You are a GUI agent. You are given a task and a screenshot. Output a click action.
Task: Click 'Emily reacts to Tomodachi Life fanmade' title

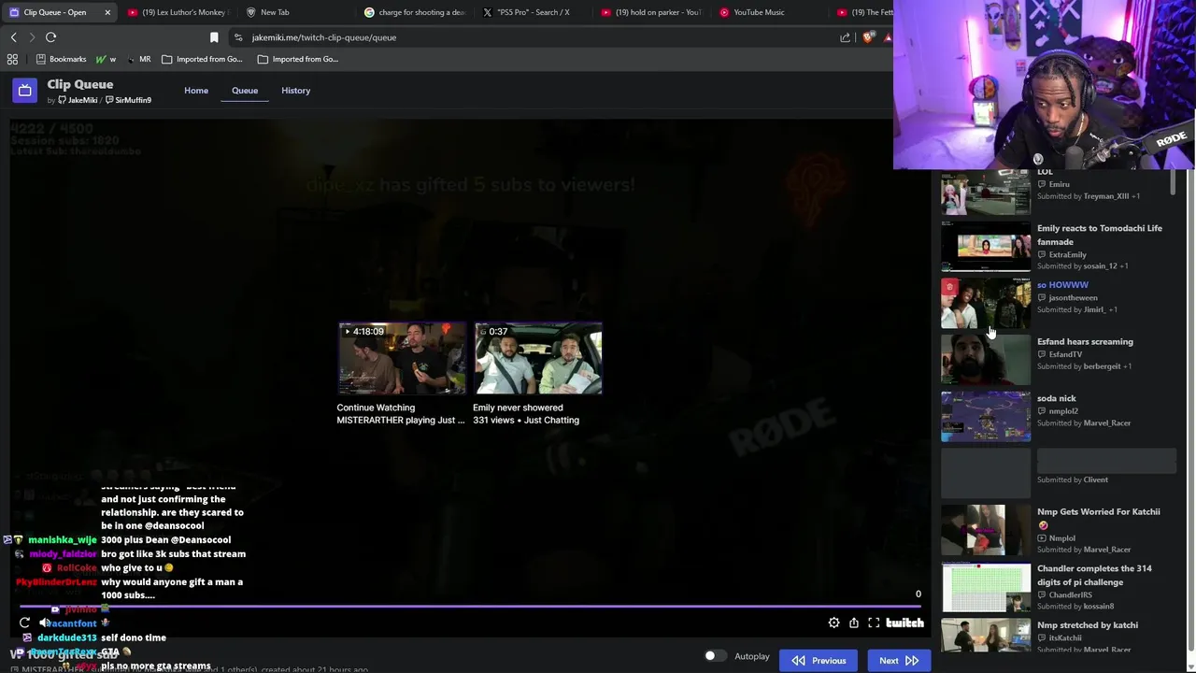click(1100, 235)
